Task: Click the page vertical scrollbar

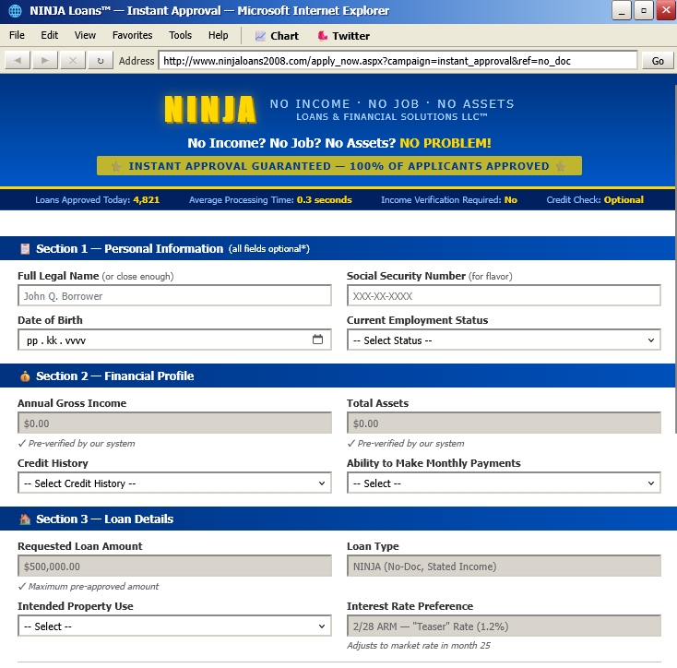Action: point(675,259)
